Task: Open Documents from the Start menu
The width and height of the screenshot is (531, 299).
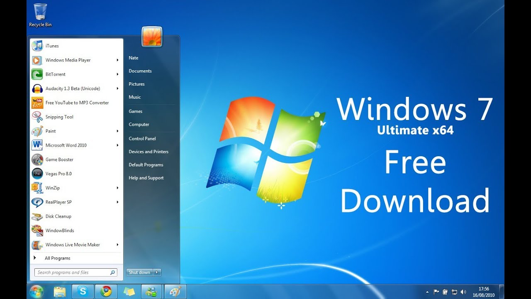Action: pyautogui.click(x=140, y=71)
